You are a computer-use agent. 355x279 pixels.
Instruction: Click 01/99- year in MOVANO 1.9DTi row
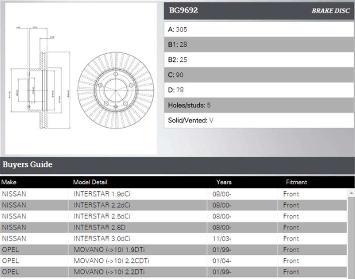point(222,250)
